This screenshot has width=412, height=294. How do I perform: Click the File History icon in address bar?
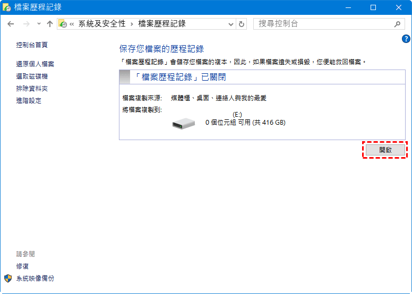63,24
